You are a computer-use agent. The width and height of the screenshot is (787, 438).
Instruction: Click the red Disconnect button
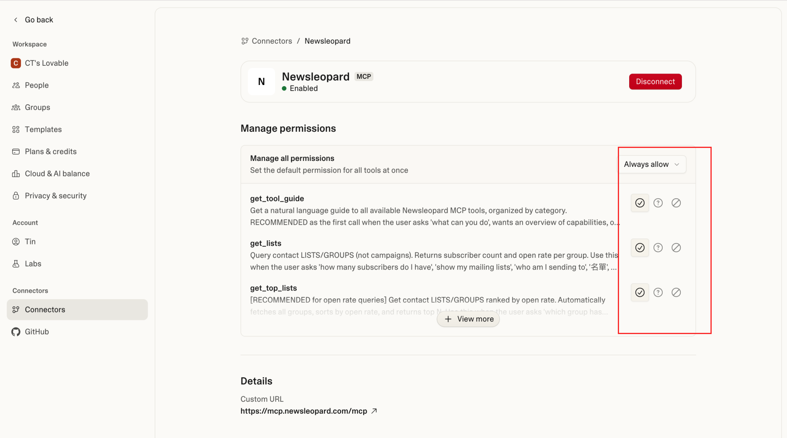pos(655,81)
